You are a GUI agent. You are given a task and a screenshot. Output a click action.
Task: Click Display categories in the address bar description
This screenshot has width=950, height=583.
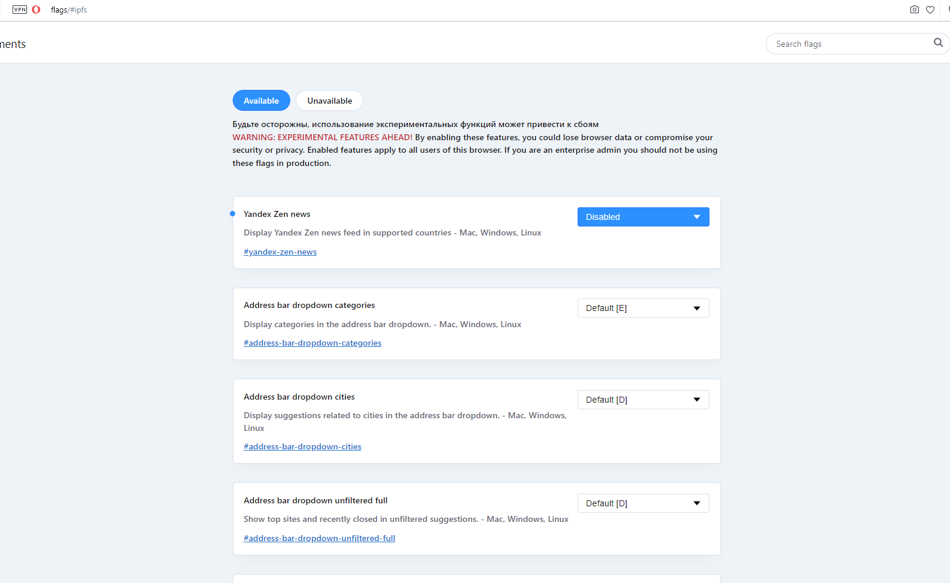(382, 324)
